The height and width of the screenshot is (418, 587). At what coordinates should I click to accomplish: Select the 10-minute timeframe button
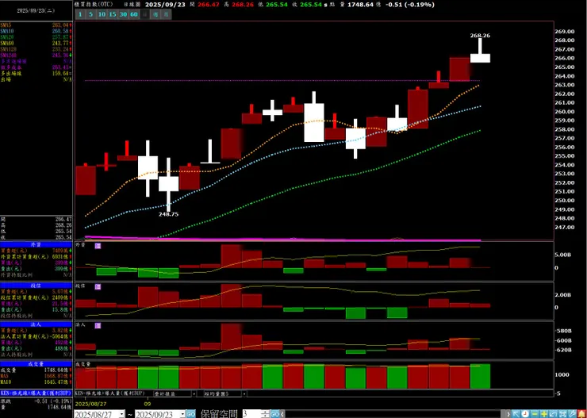pos(102,14)
